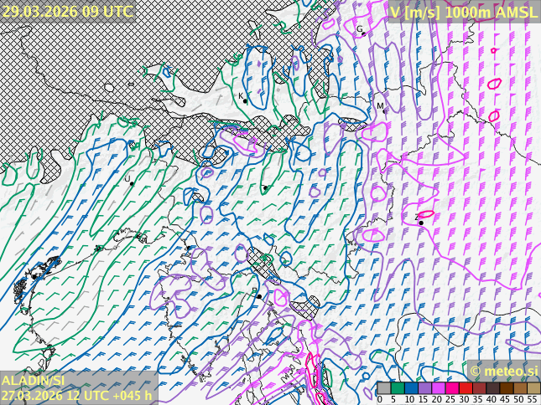Click the meteo.si copyright link
The width and height of the screenshot is (541, 405).
pyautogui.click(x=503, y=371)
